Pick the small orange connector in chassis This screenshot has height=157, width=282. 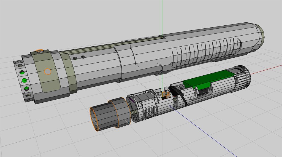pyautogui.click(x=166, y=95)
